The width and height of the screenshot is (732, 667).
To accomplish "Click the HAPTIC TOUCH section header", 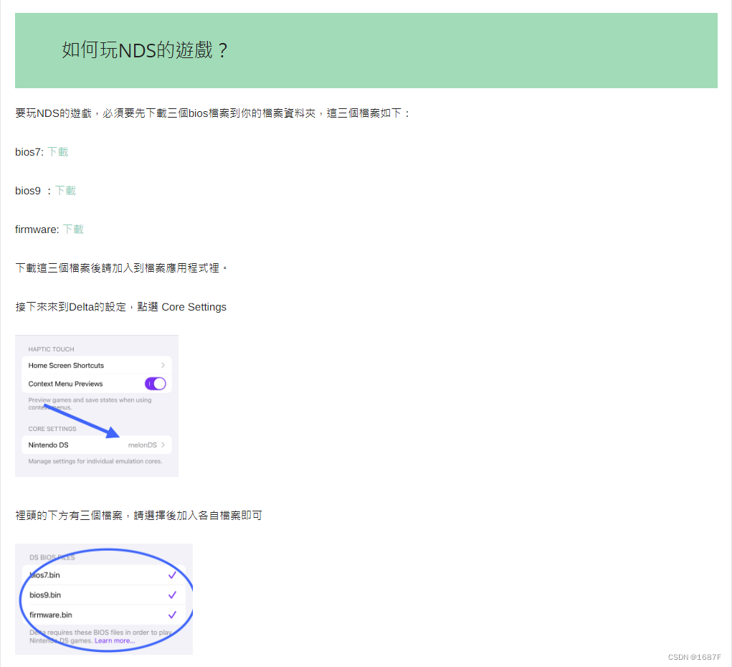I will point(52,349).
